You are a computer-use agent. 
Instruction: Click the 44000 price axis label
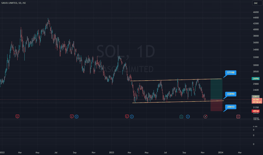[256, 18]
